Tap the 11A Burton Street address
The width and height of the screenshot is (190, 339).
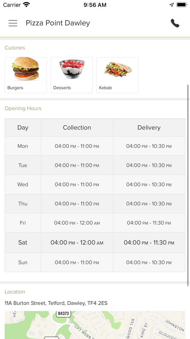pyautogui.click(x=56, y=303)
